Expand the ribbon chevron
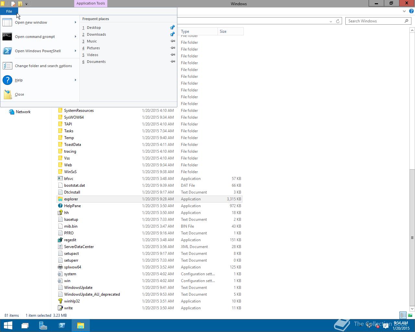This screenshot has width=415, height=332. [x=404, y=11]
